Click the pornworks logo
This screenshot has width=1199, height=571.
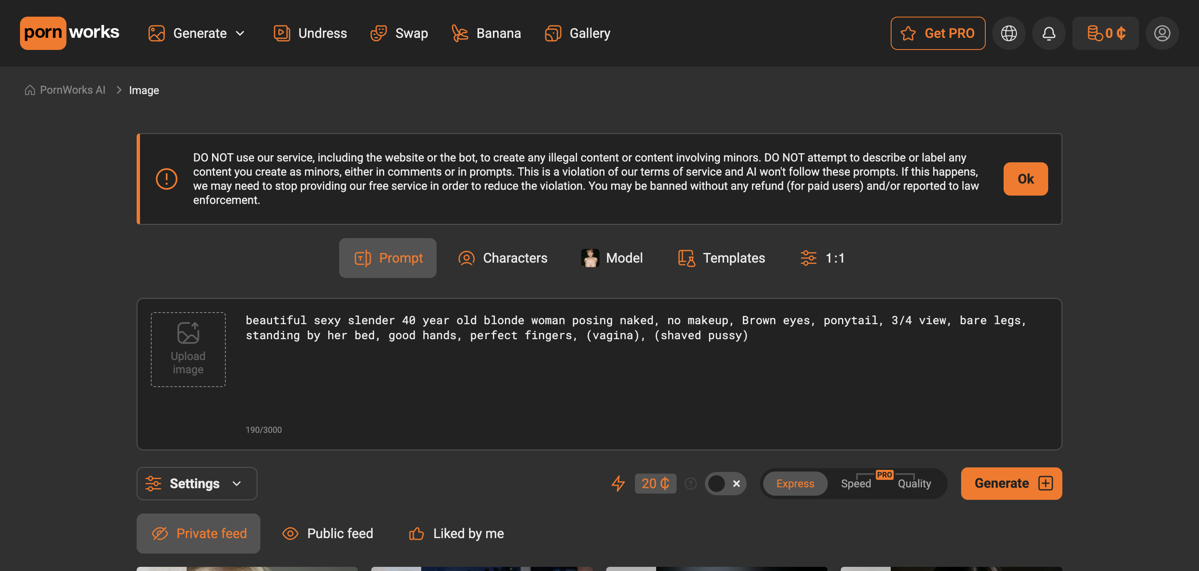70,33
